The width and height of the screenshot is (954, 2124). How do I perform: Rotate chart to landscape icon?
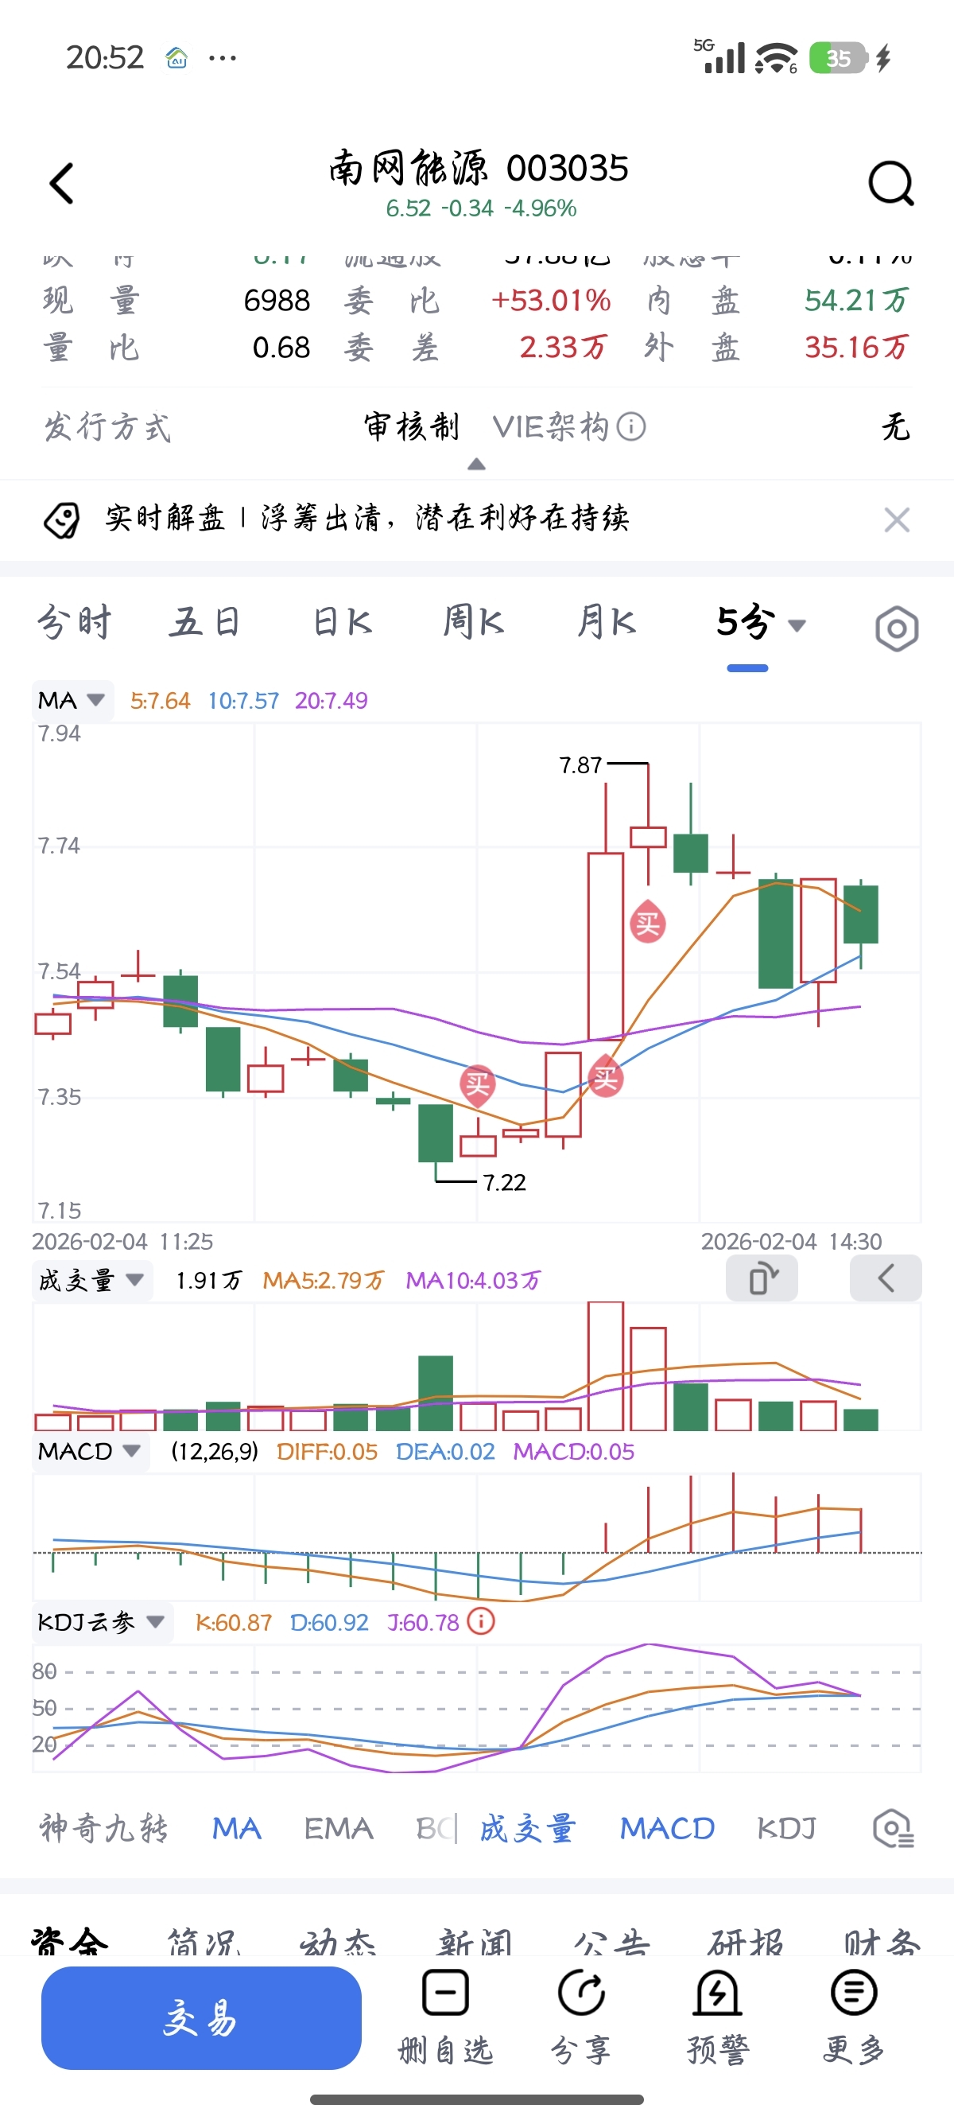pyautogui.click(x=762, y=1279)
